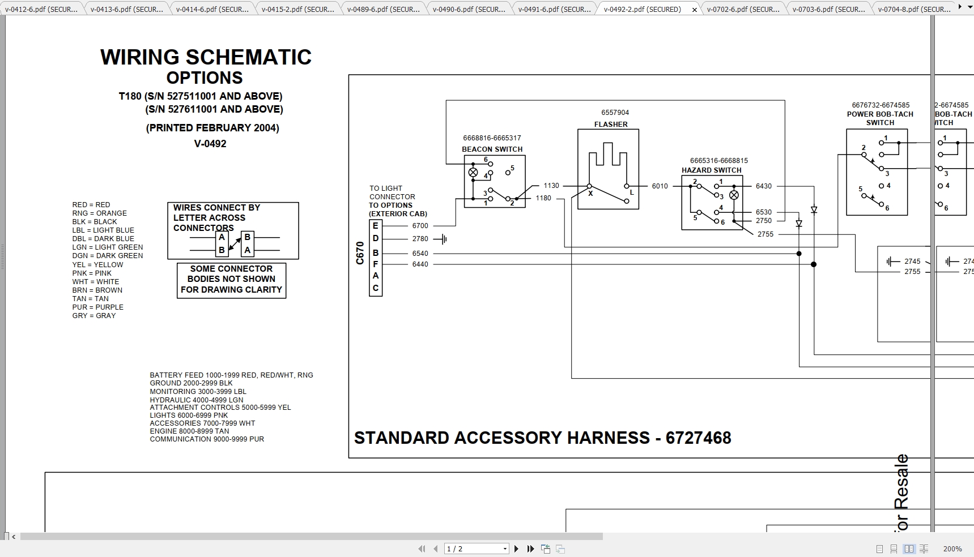Advance to the next page
This screenshot has width=974, height=557.
[x=517, y=549]
